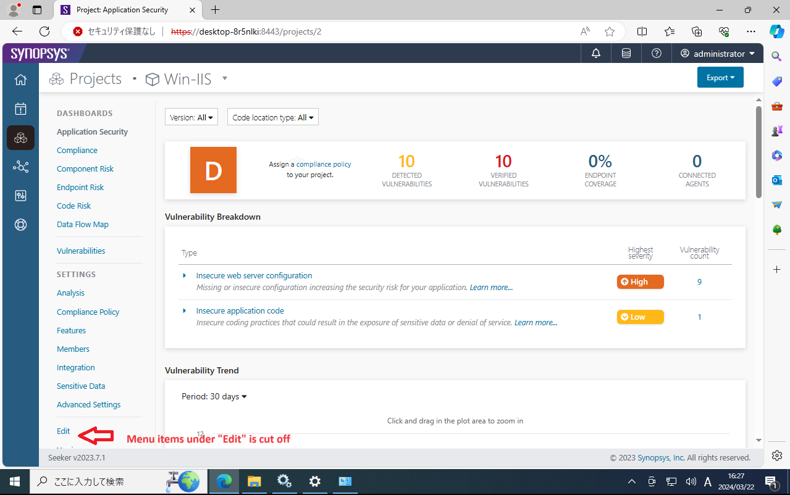Open the calendar alert icon in sidebar
The height and width of the screenshot is (495, 790).
20,109
